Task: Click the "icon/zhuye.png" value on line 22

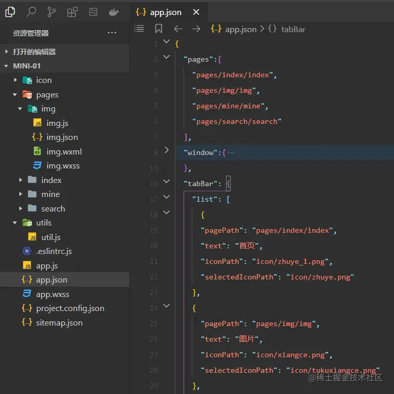Action: point(320,277)
